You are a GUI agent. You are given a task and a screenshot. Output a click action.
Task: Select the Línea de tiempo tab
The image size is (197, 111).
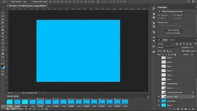pyautogui.click(x=13, y=96)
